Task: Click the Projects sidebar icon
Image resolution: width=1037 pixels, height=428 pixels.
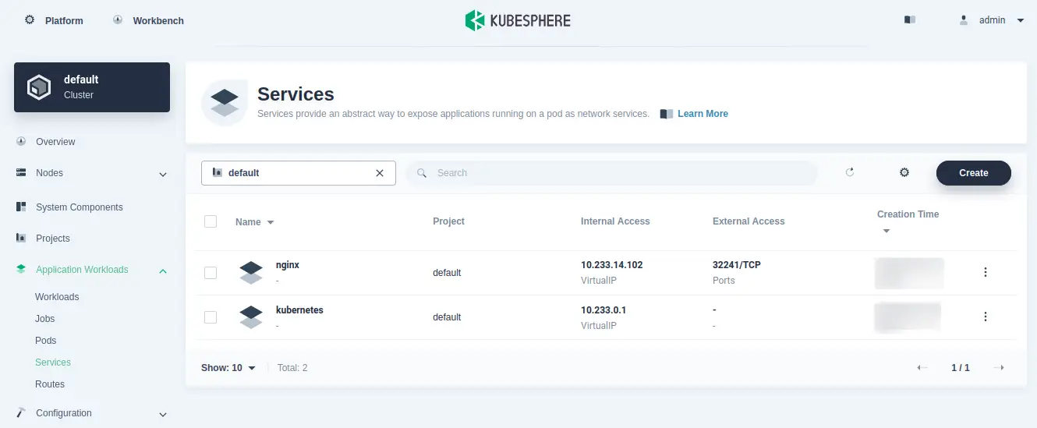Action: click(21, 239)
